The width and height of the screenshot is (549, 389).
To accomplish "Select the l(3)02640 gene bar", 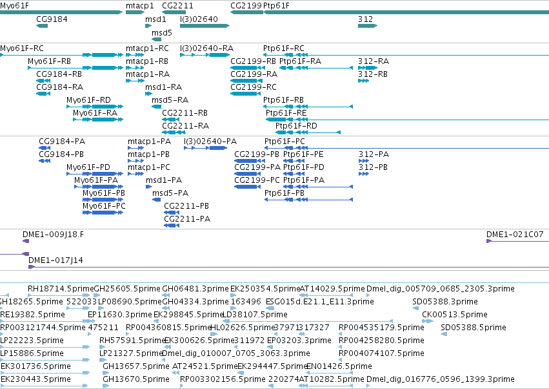I will point(205,26).
